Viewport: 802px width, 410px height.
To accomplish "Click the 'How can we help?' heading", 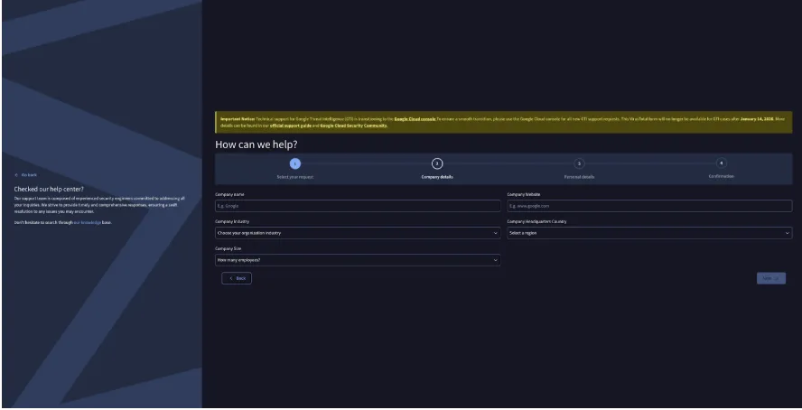I will tap(256, 144).
